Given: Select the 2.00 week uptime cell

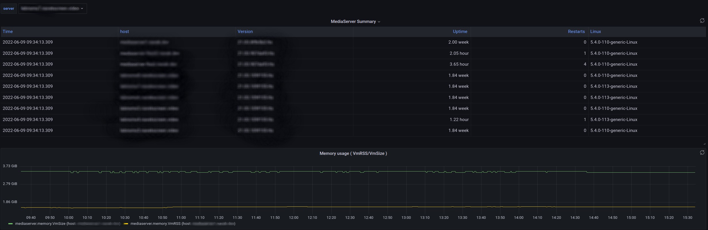Looking at the screenshot, I should [458, 42].
